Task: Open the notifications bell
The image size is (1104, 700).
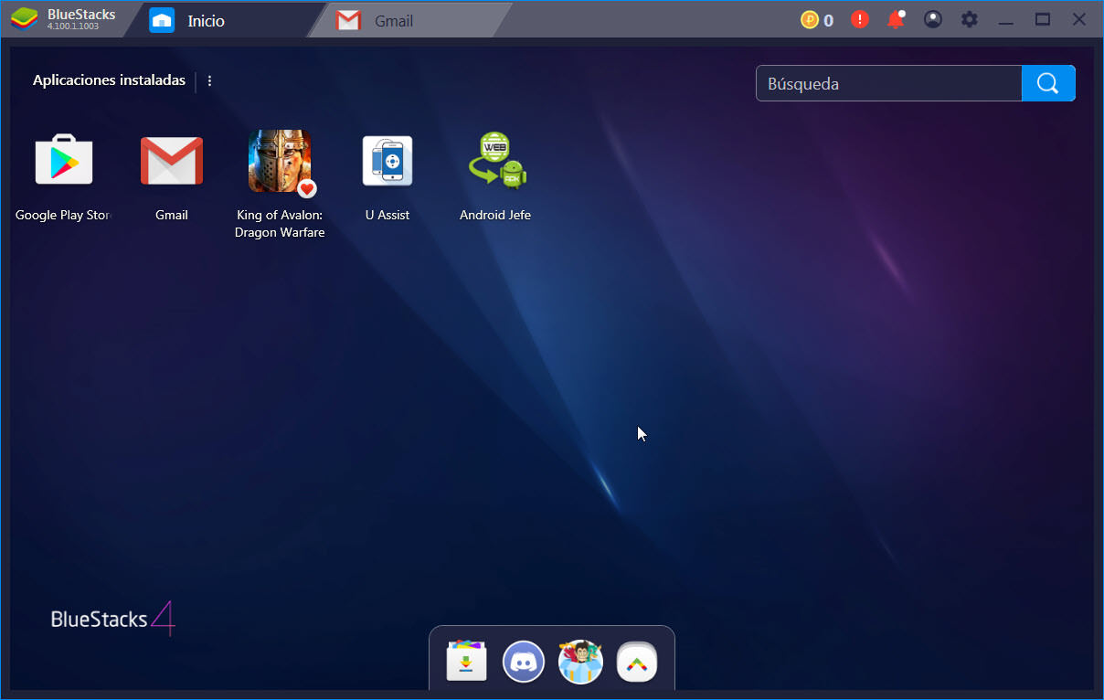Action: pos(896,19)
